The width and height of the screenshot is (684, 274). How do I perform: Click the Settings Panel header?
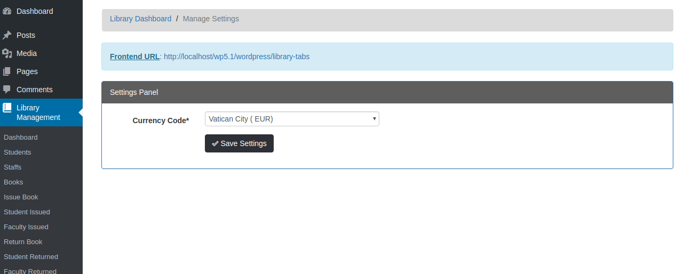387,92
